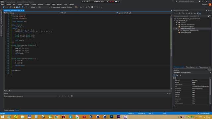Open the Справка menu
The width and height of the screenshot is (212, 119).
[72, 4]
